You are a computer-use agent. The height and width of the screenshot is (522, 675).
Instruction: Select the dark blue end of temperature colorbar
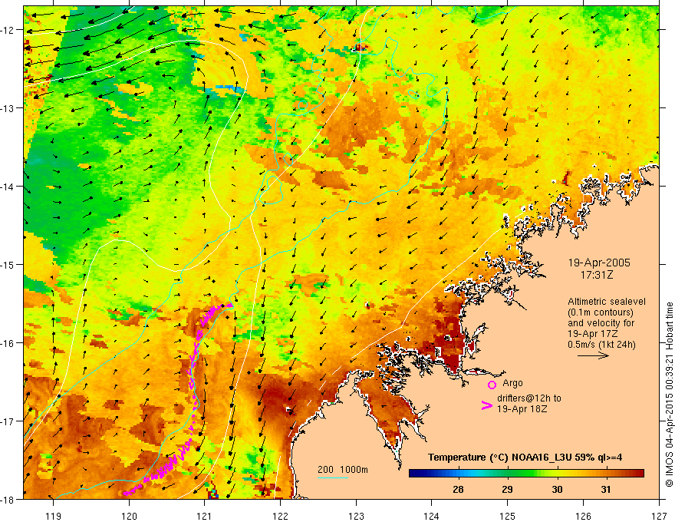(416, 474)
